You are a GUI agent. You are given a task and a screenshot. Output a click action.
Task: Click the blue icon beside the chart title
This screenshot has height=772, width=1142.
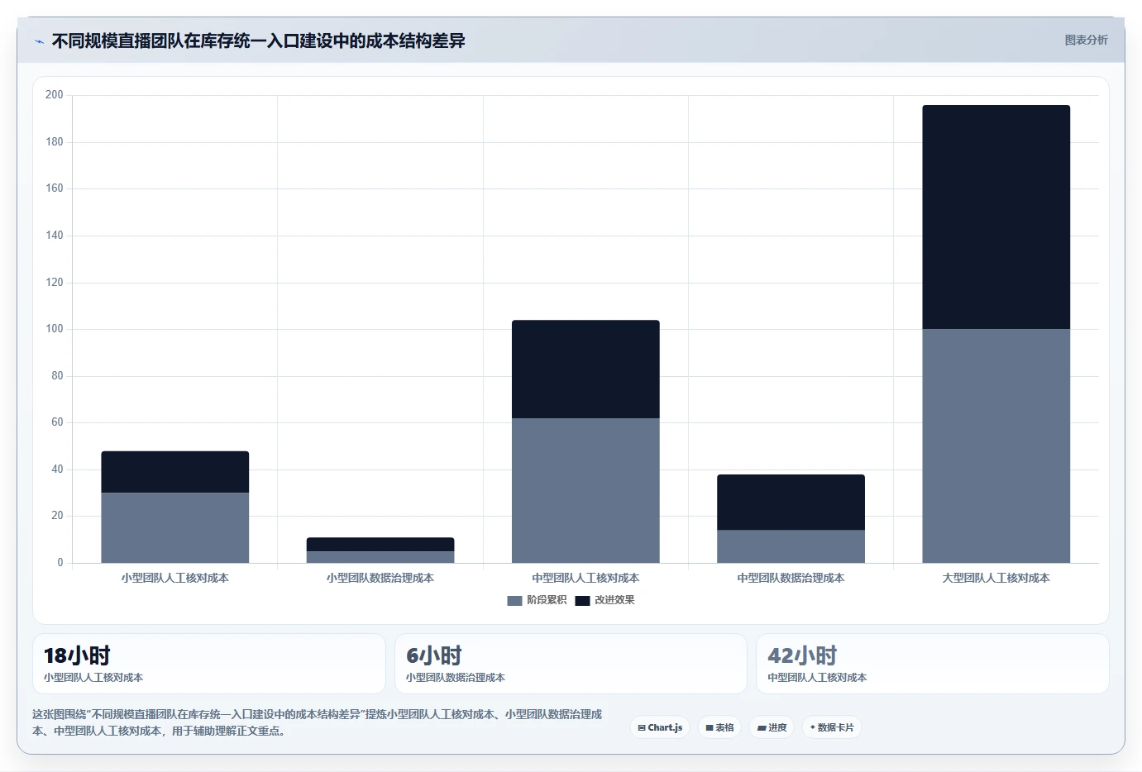(x=39, y=41)
